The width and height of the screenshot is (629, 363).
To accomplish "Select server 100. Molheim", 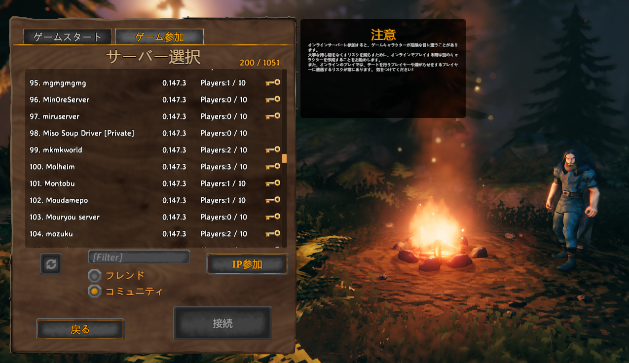I will (153, 167).
